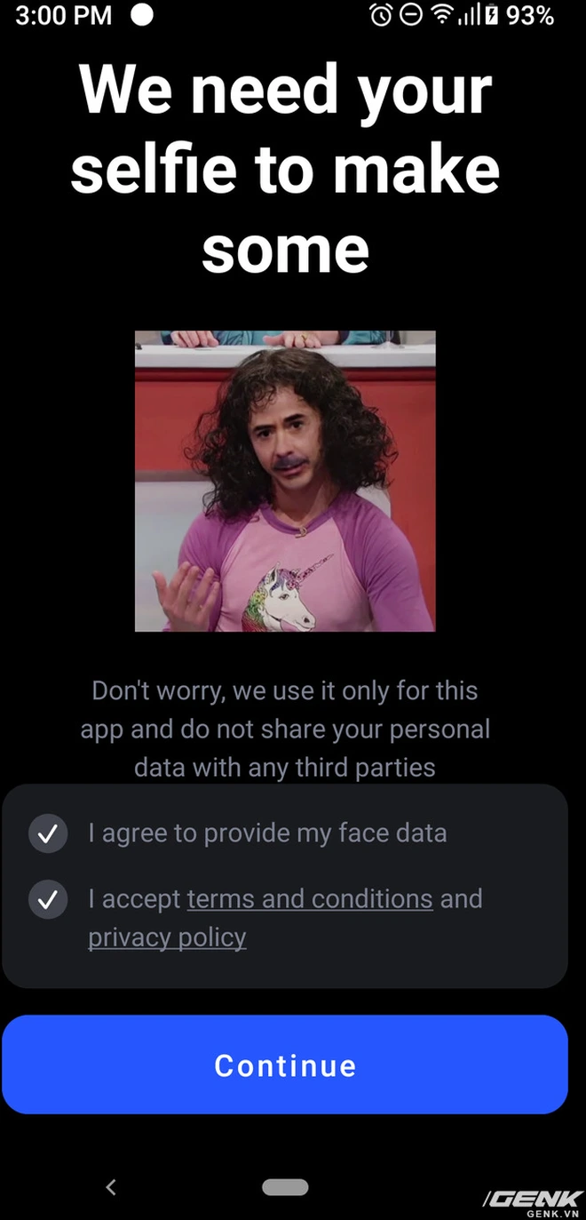The image size is (586, 1220).
Task: Tap the 93% battery percentage
Action: tap(530, 15)
